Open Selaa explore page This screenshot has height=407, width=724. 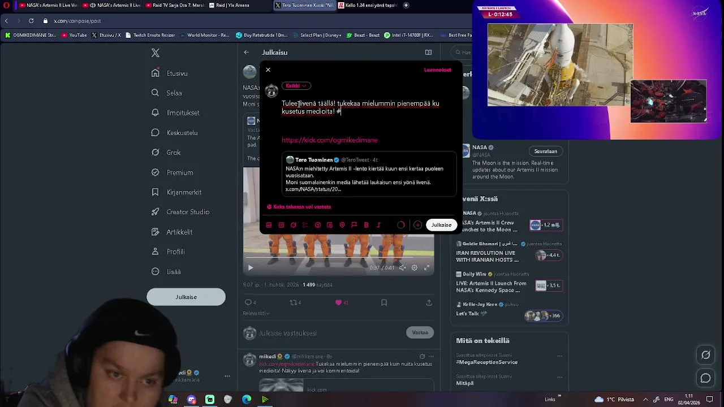click(x=167, y=93)
